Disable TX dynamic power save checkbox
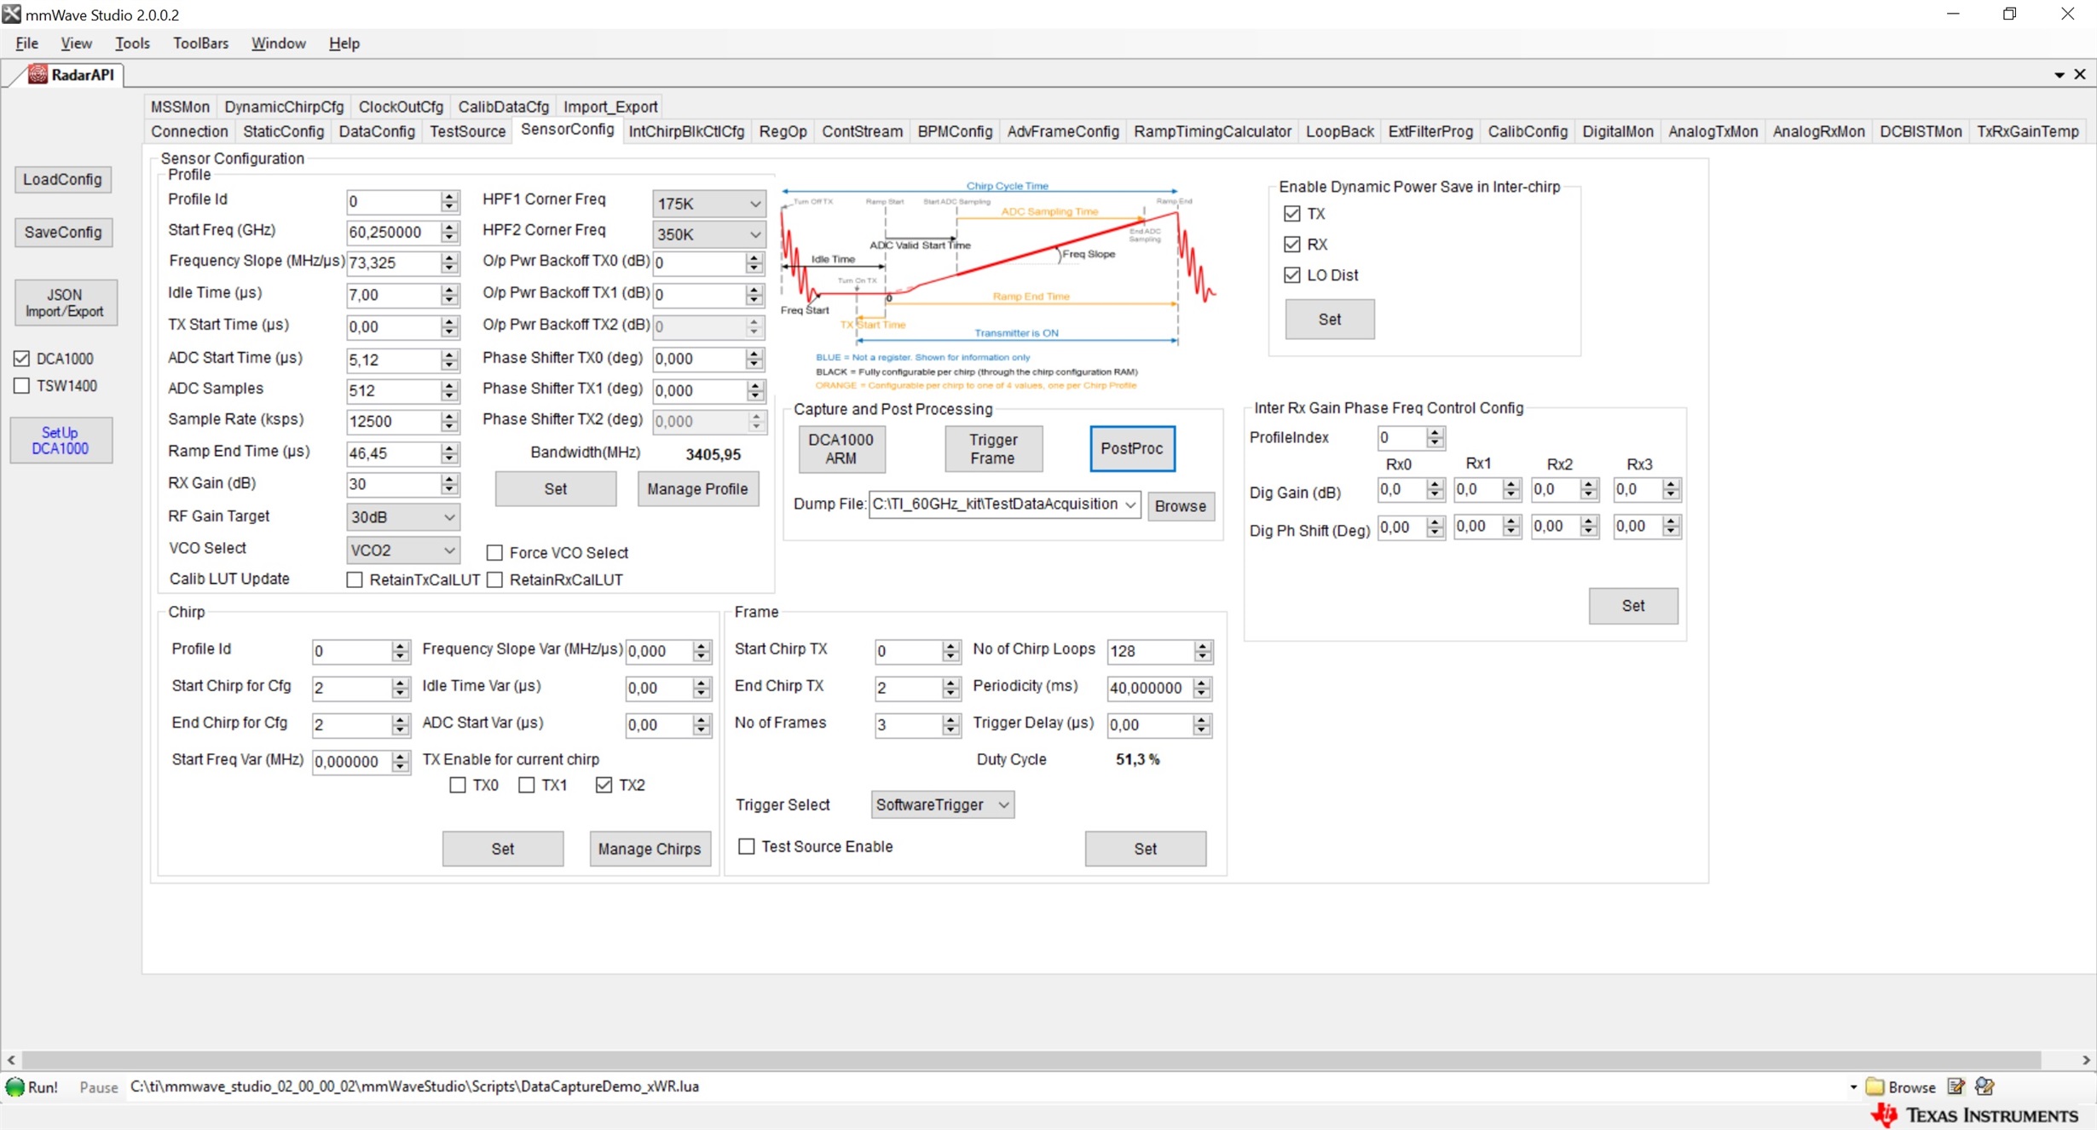Viewport: 2097px width, 1130px height. [x=1292, y=214]
